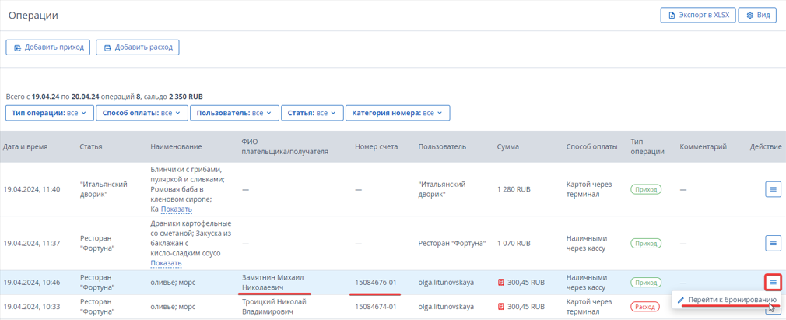Expand the Способ оплаты filter dropdown

click(142, 113)
